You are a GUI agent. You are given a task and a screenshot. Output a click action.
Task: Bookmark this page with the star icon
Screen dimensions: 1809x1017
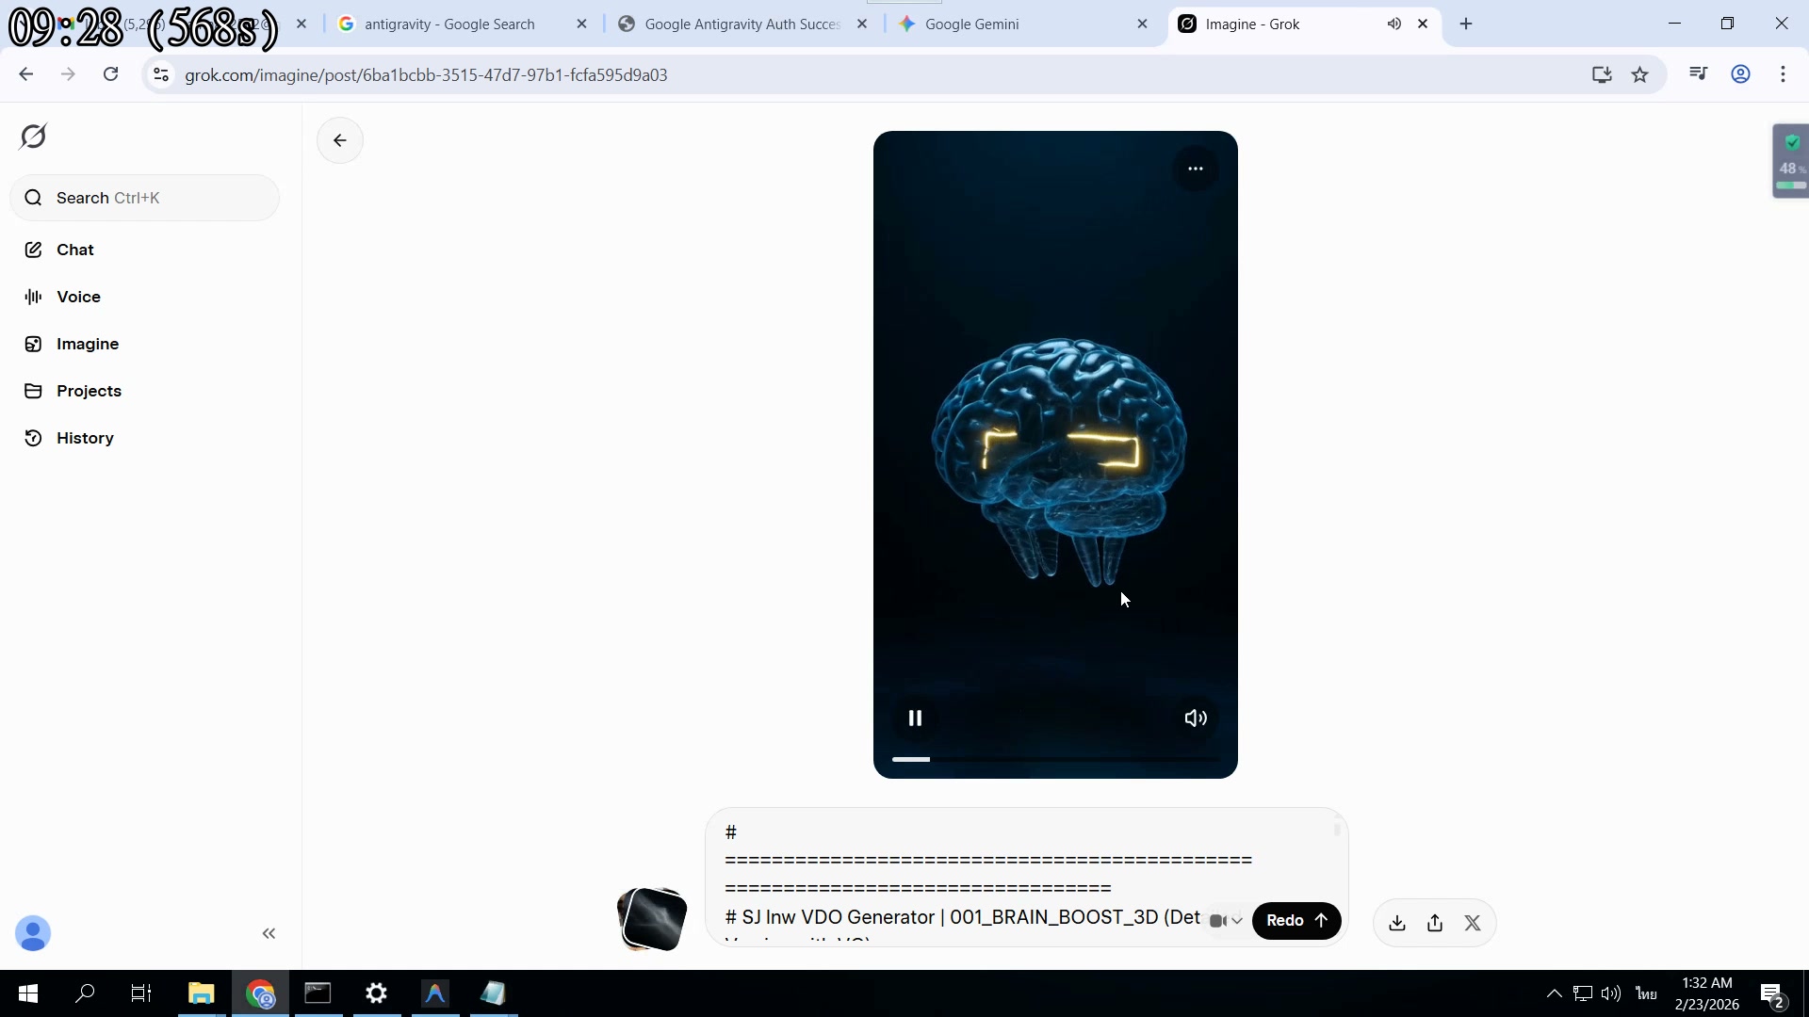[x=1640, y=74]
